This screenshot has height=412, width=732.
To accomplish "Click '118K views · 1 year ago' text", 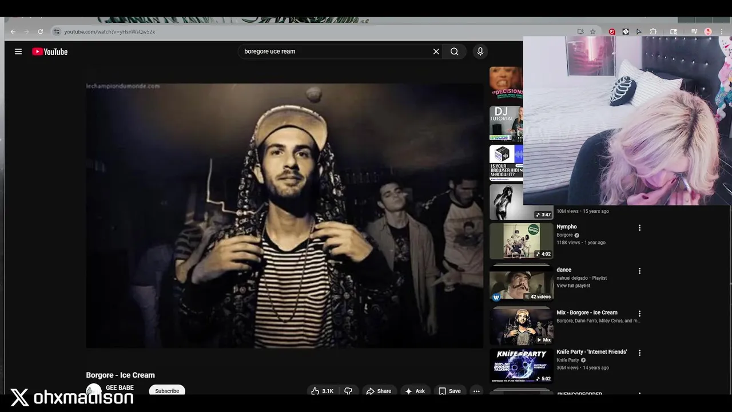I will point(581,243).
